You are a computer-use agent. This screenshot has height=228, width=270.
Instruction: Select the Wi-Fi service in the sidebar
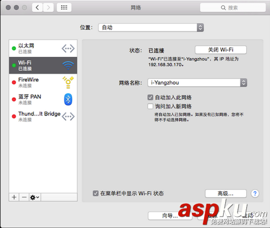(x=43, y=65)
